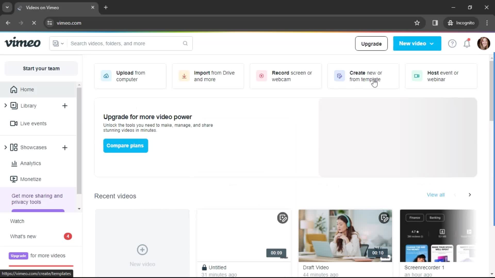495x278 pixels.
Task: Click the New video dropdown arrow
Action: point(432,44)
